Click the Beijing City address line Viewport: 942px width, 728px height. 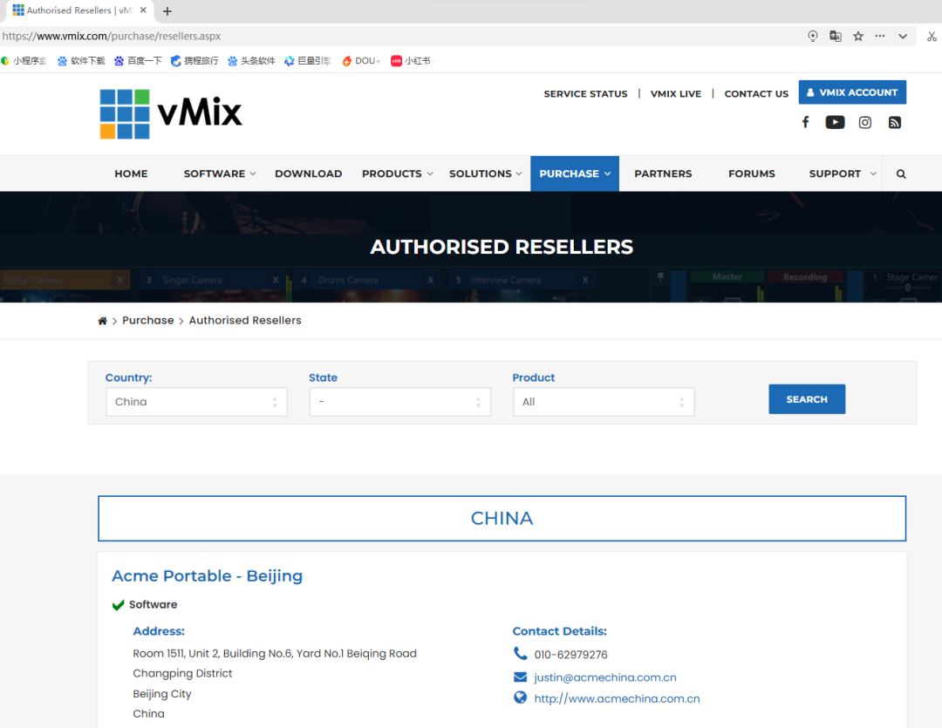(x=162, y=694)
